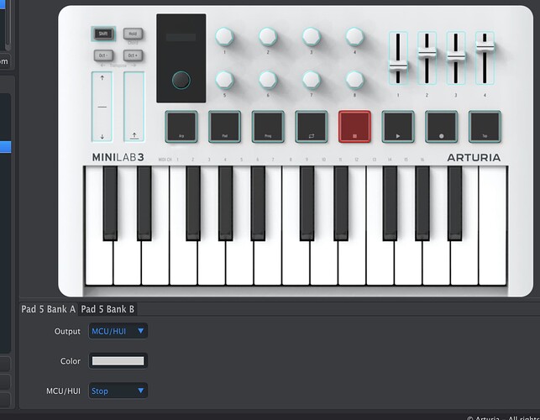Select rotary knob 7
This screenshot has width=540, height=420.
312,80
